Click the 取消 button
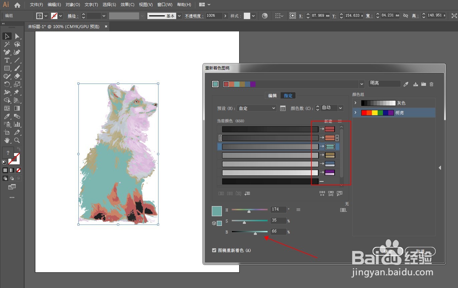Viewport: 458px width, 288px height. pos(420,251)
